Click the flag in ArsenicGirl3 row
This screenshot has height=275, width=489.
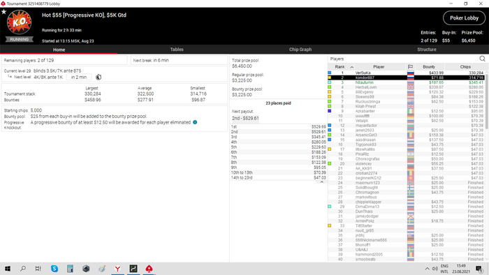pos(411,135)
